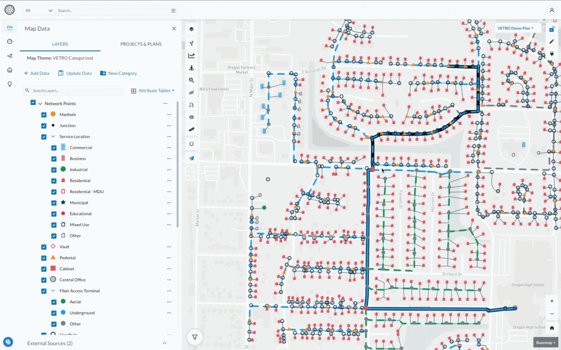Screen dimensions: 561x350
Task: Collapse the Service Location group
Action: 53,136
